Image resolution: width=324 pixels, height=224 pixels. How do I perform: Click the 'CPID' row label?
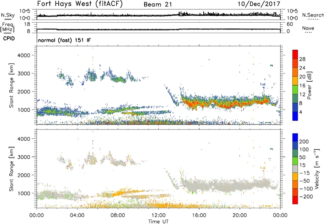click(x=9, y=38)
